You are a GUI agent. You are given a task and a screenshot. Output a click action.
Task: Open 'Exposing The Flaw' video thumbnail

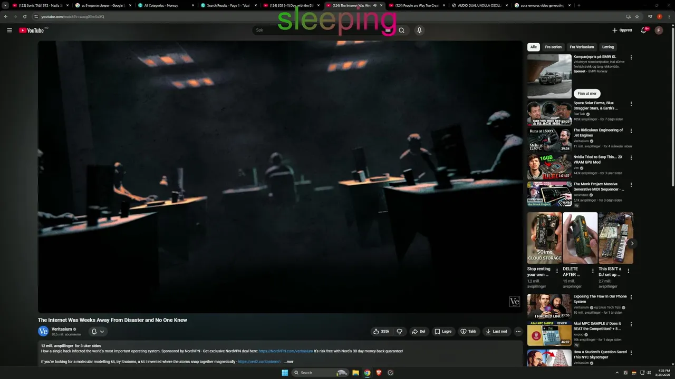(x=549, y=306)
